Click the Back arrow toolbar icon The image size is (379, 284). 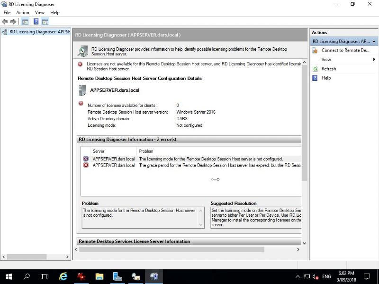[5, 22]
